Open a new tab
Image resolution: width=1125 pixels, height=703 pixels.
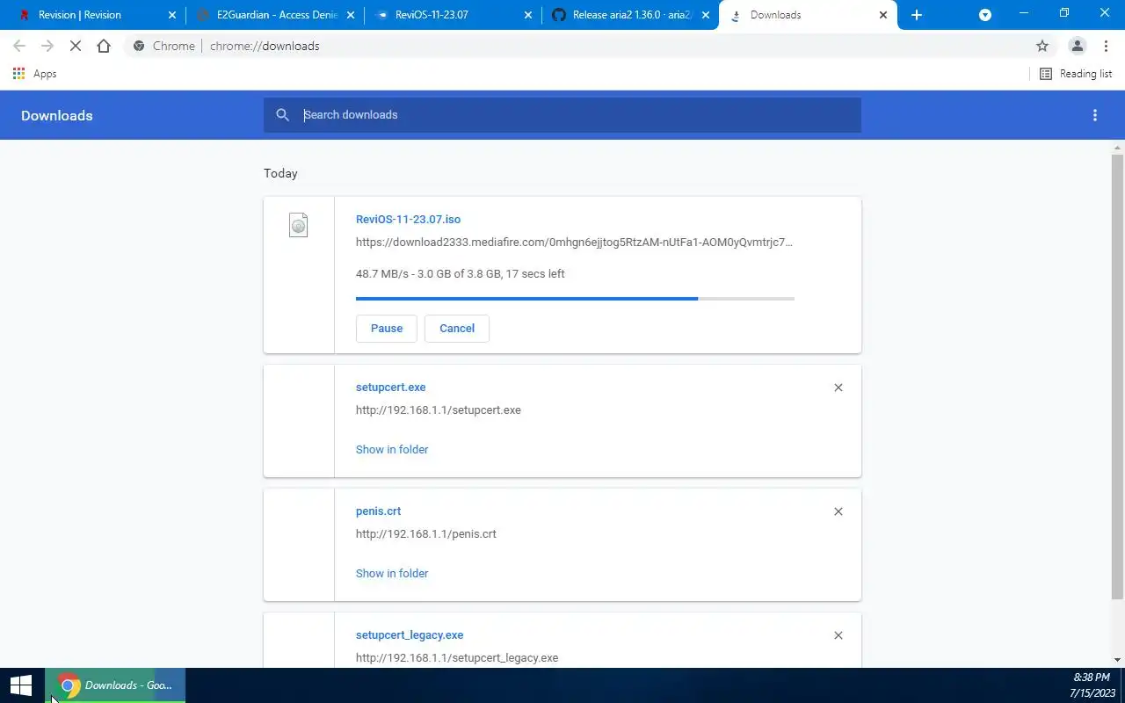[917, 15]
